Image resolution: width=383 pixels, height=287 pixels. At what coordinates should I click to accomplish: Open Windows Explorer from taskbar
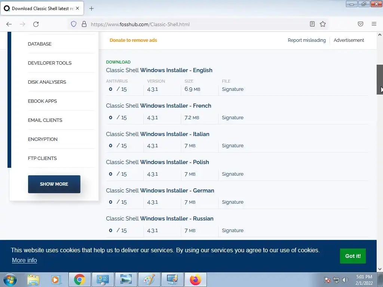point(33,280)
